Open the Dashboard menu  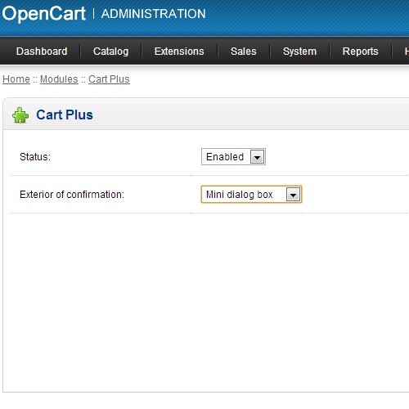pyautogui.click(x=42, y=52)
